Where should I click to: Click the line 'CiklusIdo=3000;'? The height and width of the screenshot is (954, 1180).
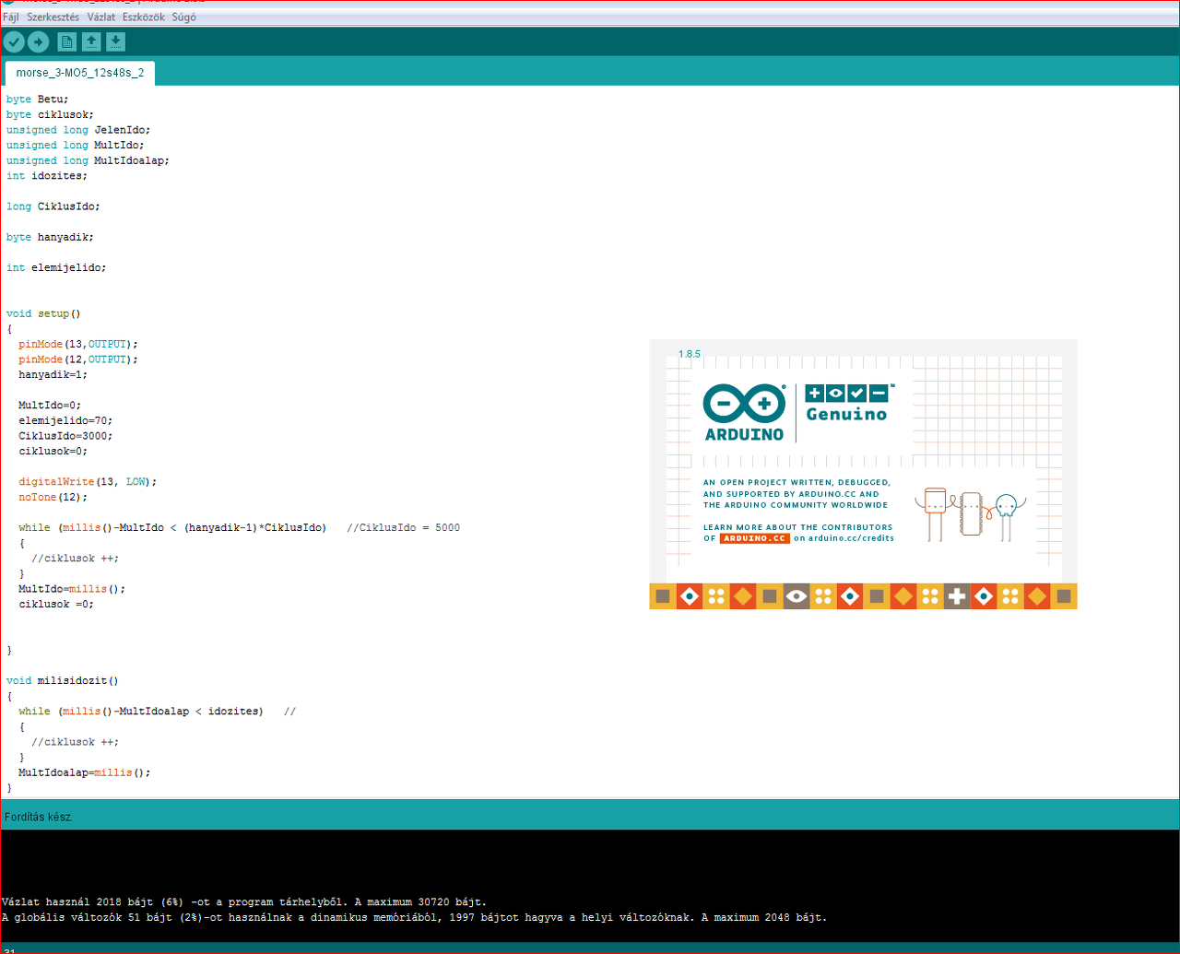[65, 436]
